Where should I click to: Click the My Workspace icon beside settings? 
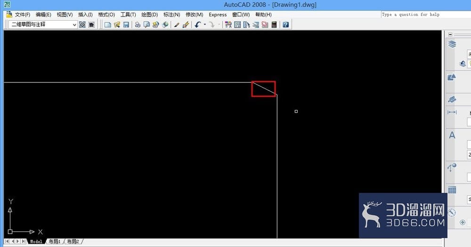click(91, 24)
